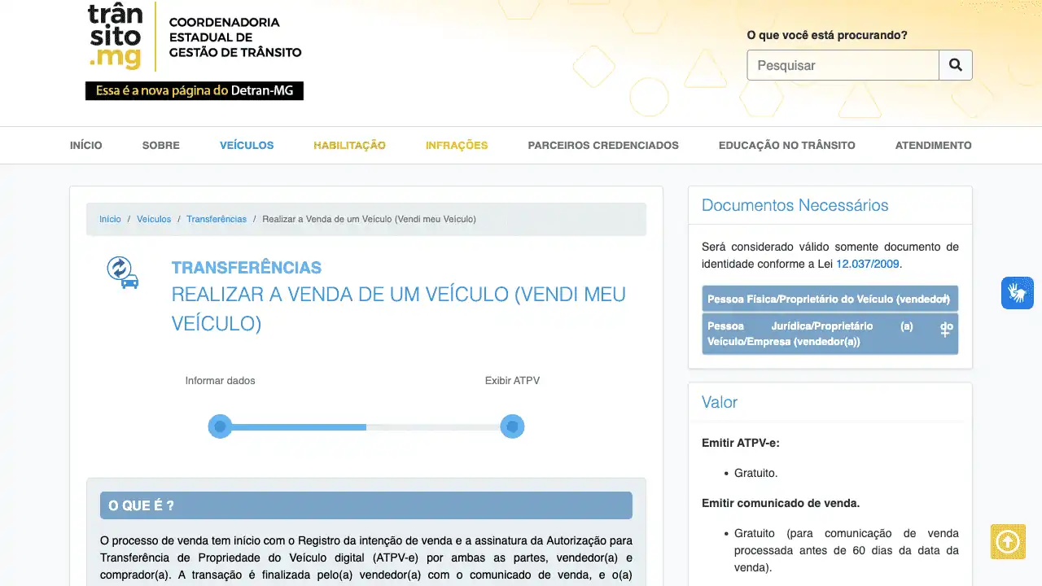The width and height of the screenshot is (1042, 586).
Task: Open the Habilitação menu
Action: tap(349, 146)
